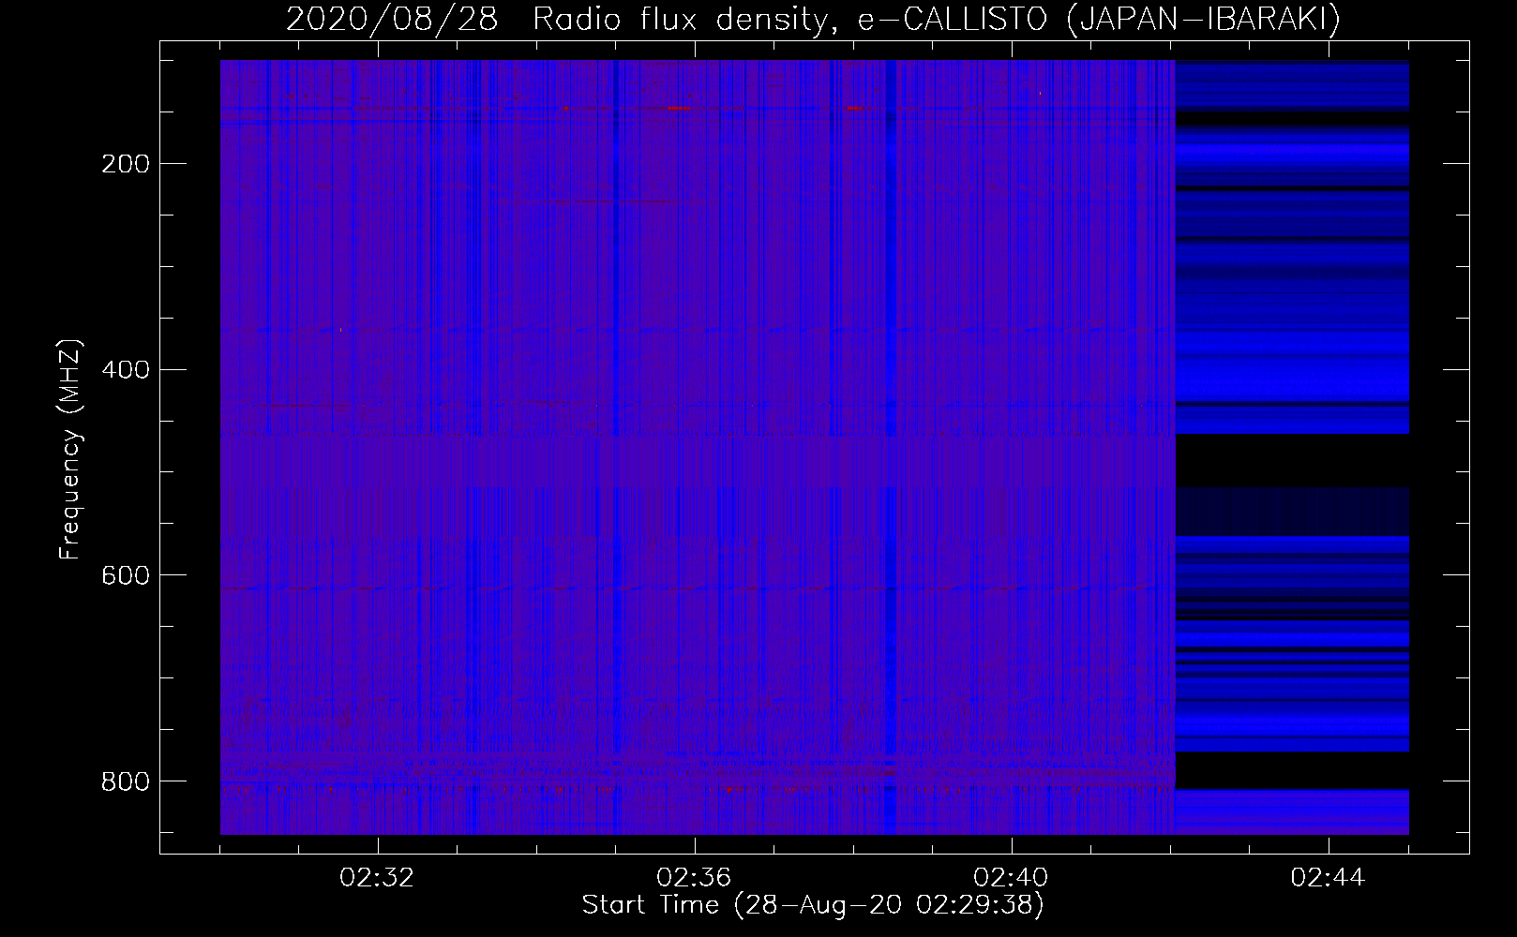Select the 02:44 time tick label
This screenshot has height=937, width=1517.
[1328, 878]
